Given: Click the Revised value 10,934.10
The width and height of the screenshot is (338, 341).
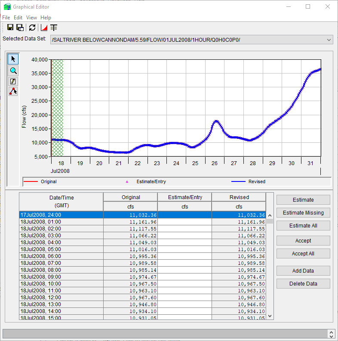Looking at the screenshot, I should click(239, 311).
